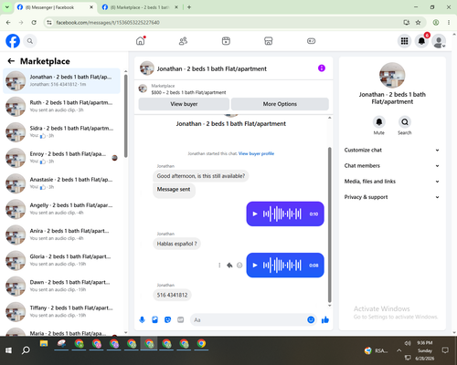Mute the chat with bell icon
457x365 pixels.
(x=379, y=122)
